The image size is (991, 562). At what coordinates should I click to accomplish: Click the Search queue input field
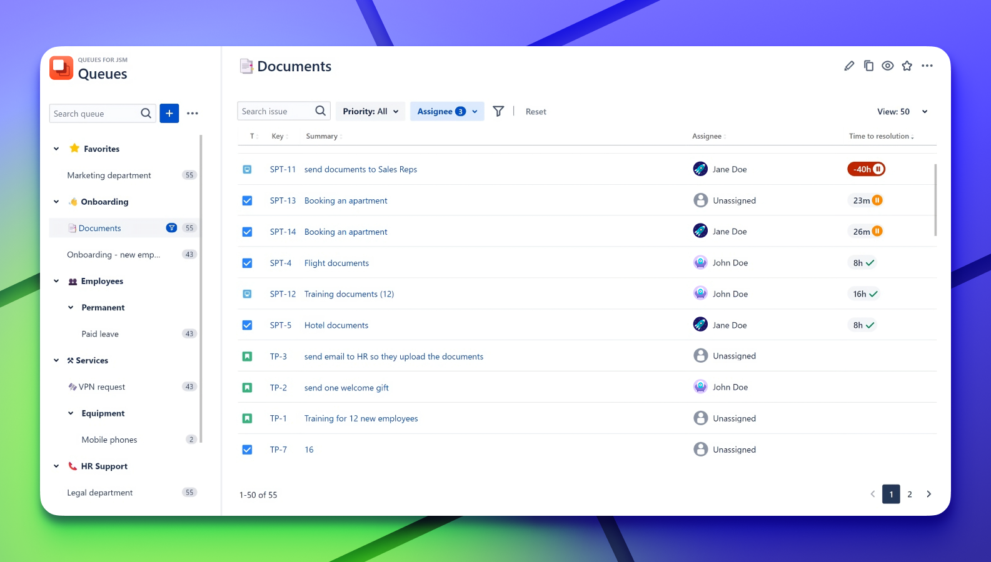pyautogui.click(x=94, y=114)
